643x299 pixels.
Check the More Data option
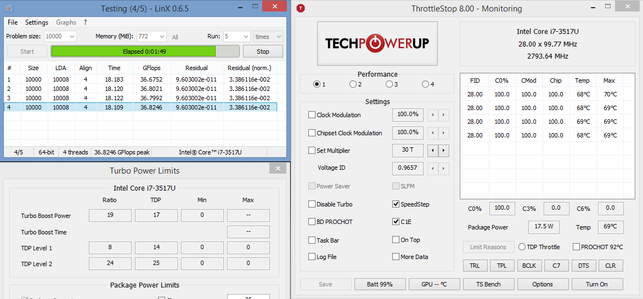[396, 257]
